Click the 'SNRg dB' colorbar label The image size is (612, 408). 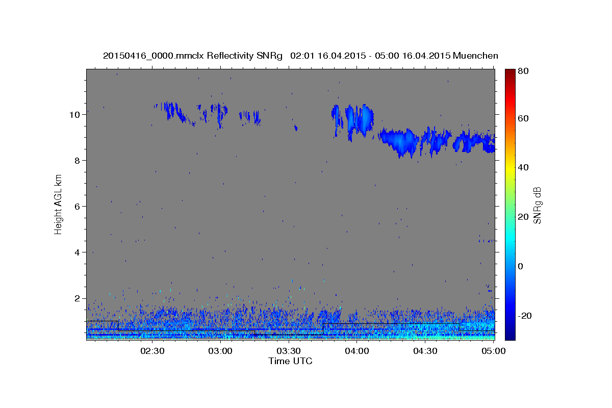pos(537,205)
